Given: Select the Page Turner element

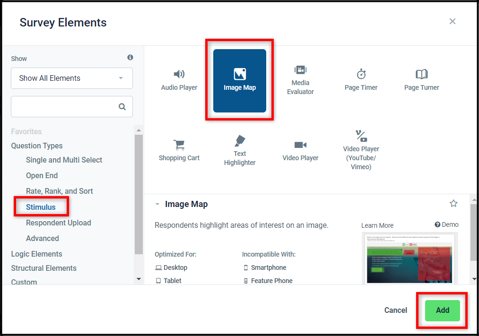Looking at the screenshot, I should point(422,80).
